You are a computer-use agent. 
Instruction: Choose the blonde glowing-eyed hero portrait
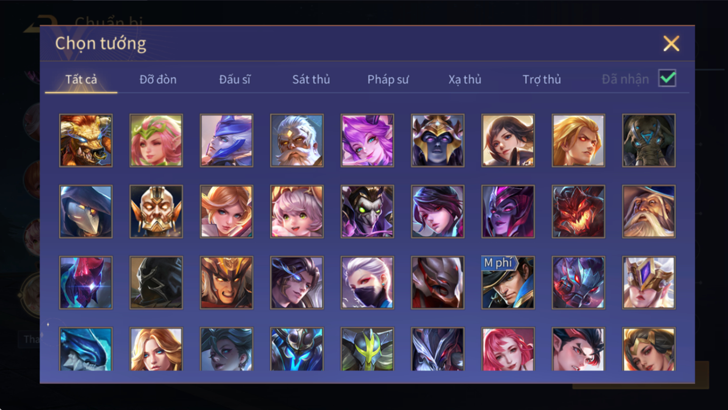[x=578, y=141]
